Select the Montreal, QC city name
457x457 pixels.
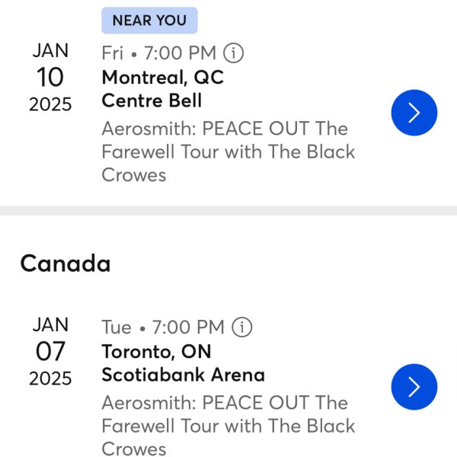(162, 77)
